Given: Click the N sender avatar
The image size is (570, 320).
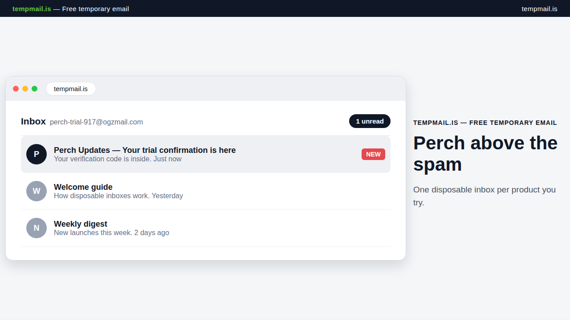Looking at the screenshot, I should coord(37,228).
